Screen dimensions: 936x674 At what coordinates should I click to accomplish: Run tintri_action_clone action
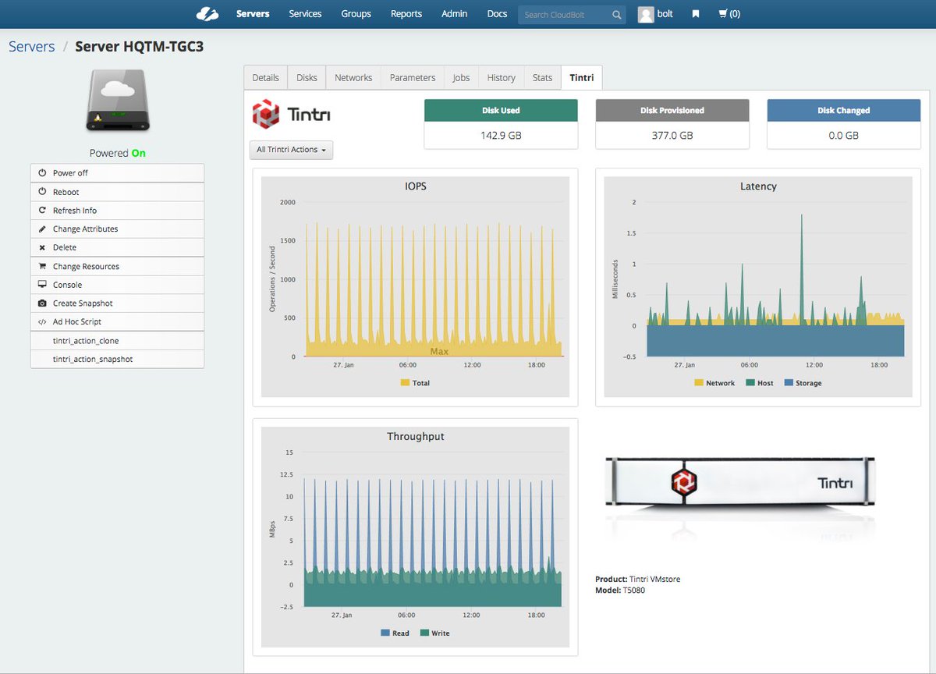(x=117, y=341)
